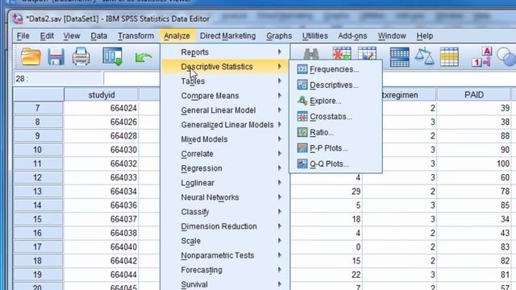516x290 pixels.
Task: Click the P-P Plots menu icon
Action: click(x=302, y=148)
